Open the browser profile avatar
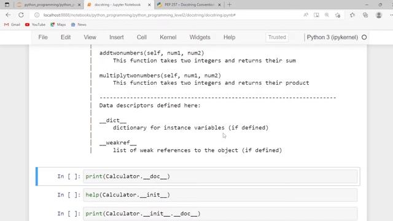Screen dimensions: 393x221 (x=379, y=15)
